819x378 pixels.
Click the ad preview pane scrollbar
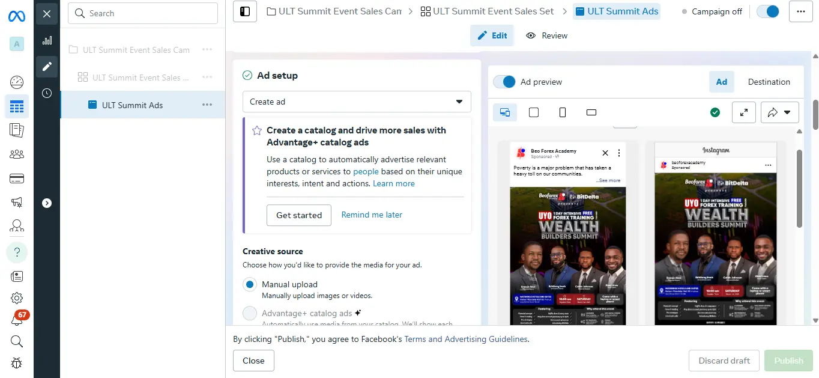[799, 189]
